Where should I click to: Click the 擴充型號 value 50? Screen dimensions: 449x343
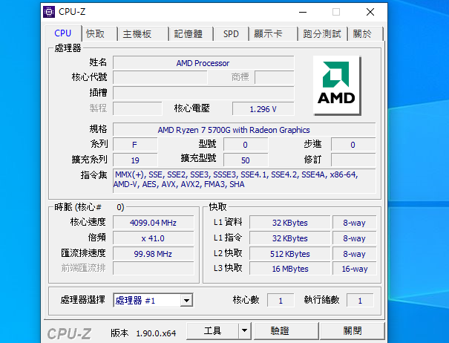point(246,160)
